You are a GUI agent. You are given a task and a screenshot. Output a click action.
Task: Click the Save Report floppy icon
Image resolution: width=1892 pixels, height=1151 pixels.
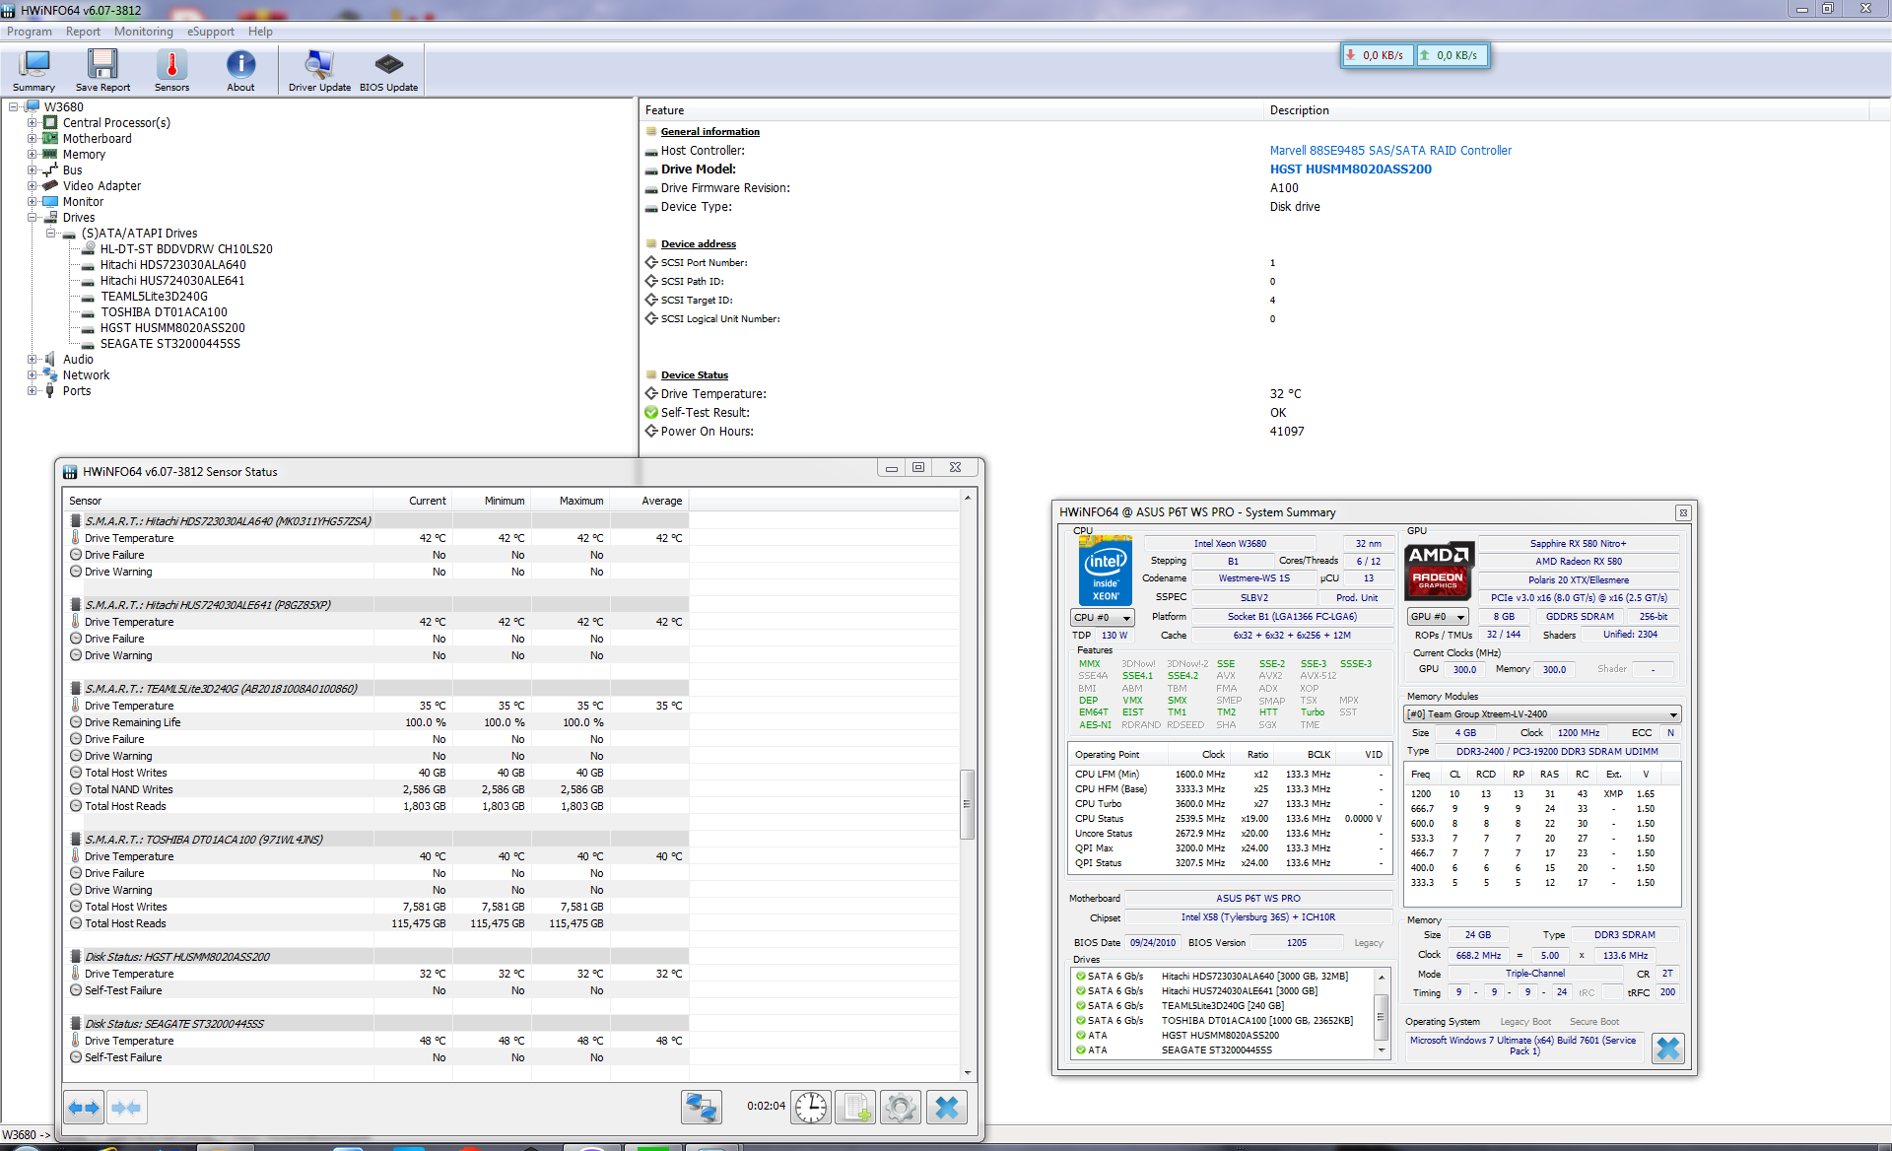pos(102,71)
